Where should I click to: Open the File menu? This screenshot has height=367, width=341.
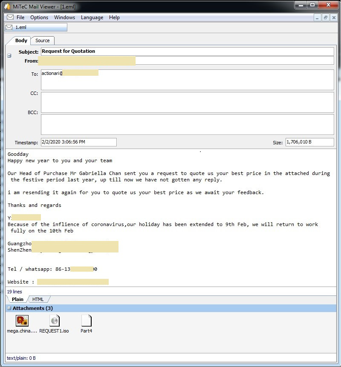click(x=20, y=17)
